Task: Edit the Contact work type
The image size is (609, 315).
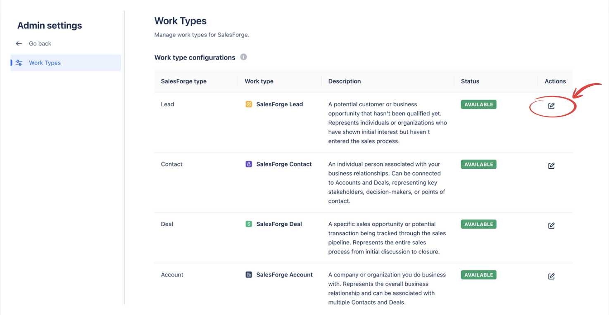Action: tap(551, 166)
